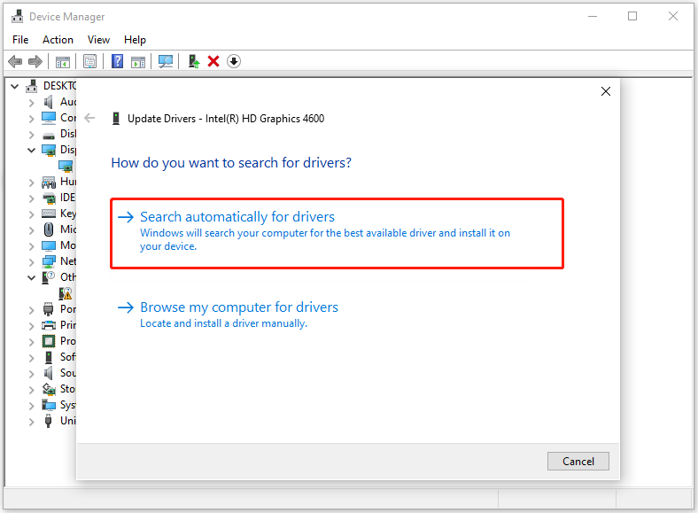Expand the Print queues node

[31, 326]
